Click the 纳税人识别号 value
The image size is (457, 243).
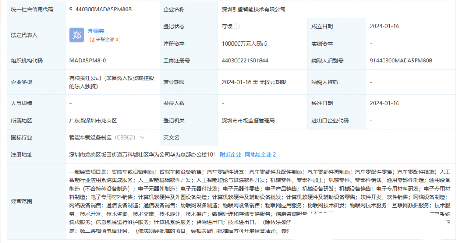(x=401, y=61)
